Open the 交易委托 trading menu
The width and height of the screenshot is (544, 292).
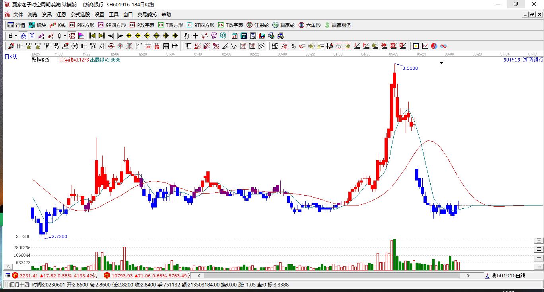coord(146,14)
